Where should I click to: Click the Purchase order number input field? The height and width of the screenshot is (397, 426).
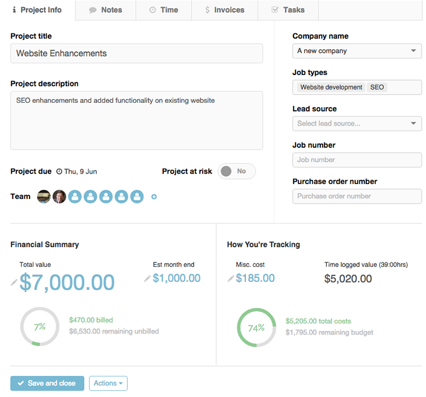[x=357, y=196]
